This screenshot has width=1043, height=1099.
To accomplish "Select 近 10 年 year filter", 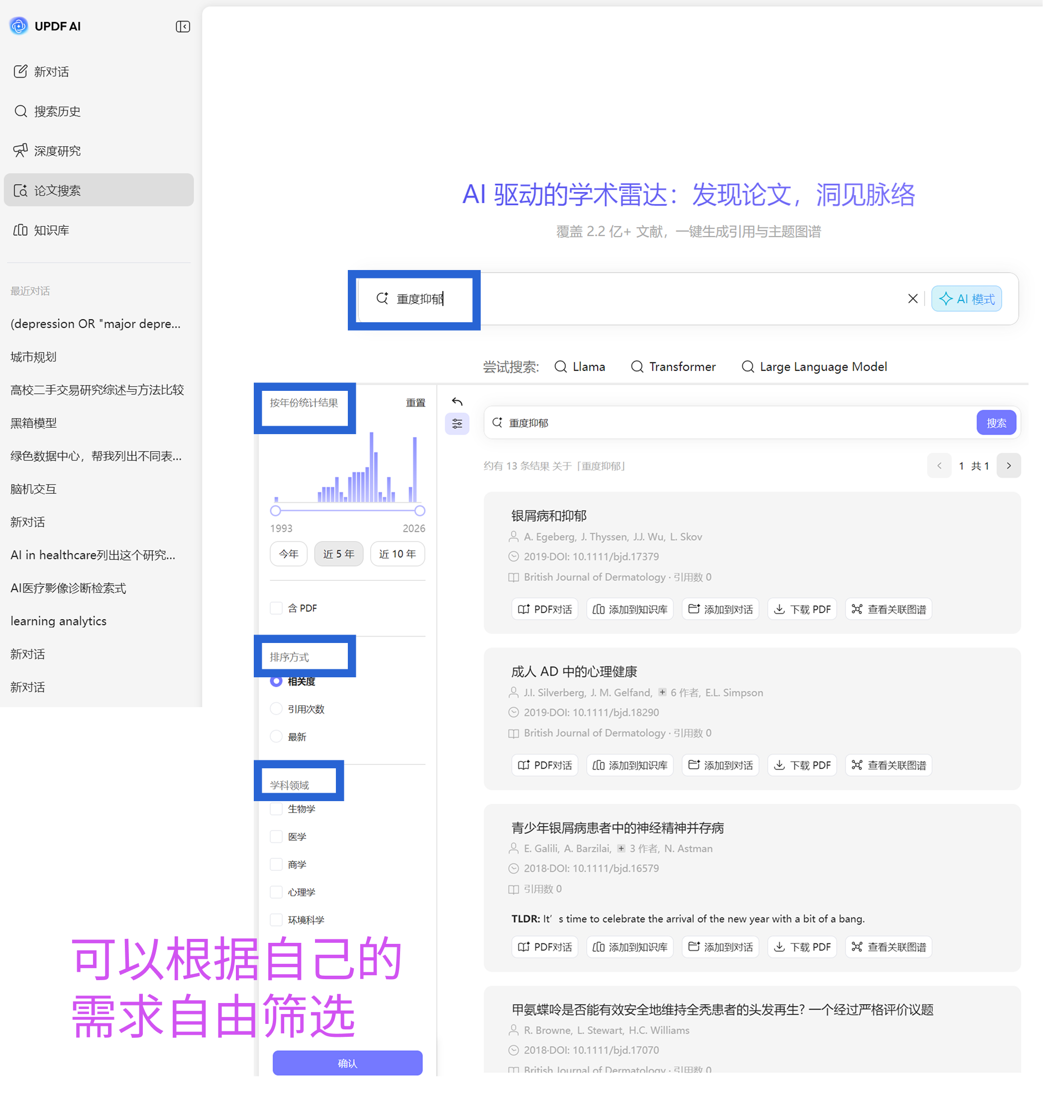I will pos(398,554).
